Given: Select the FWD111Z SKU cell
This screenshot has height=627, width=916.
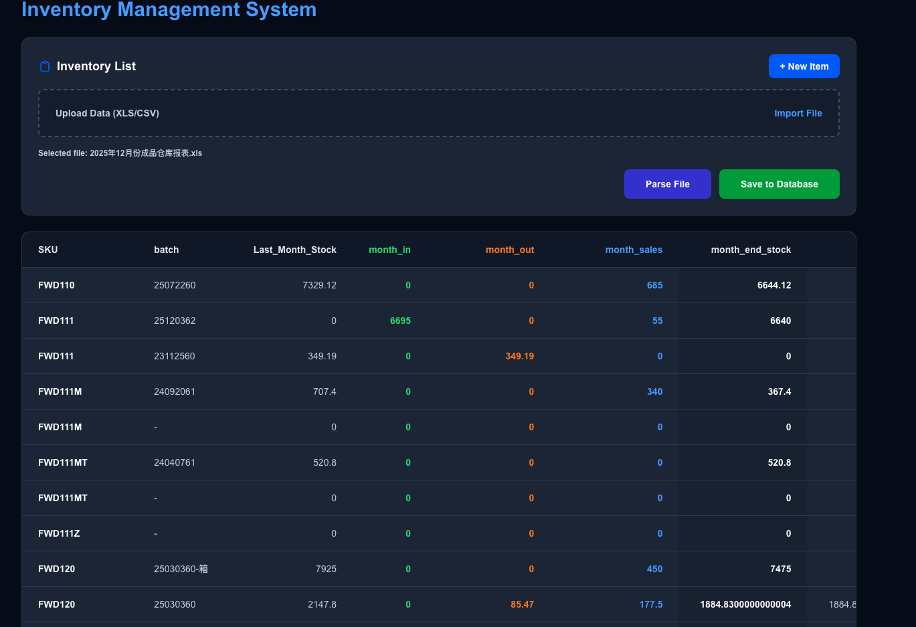Looking at the screenshot, I should 59,533.
